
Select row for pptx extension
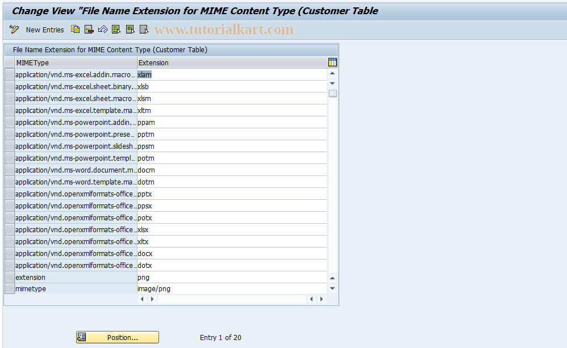[10, 194]
